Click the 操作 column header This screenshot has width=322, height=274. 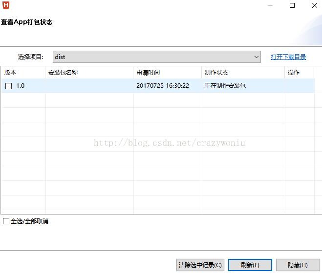299,72
